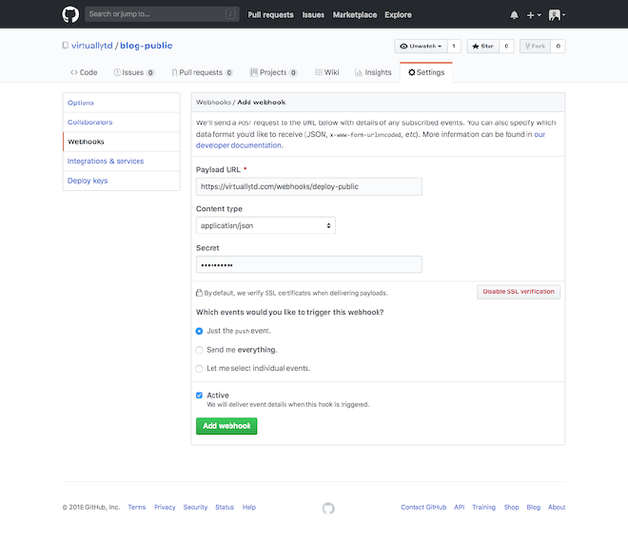Switch to the repository Pull requests tab

pyautogui.click(x=202, y=72)
